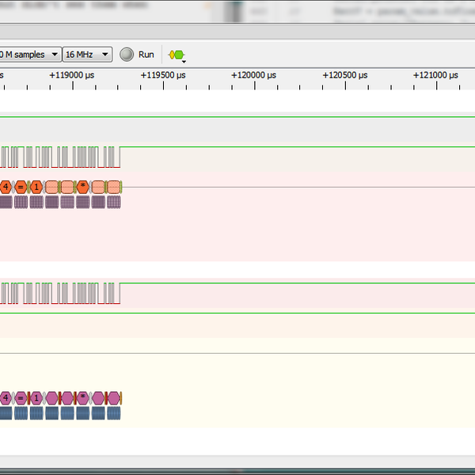Select pink decoded '1' annotation
The width and height of the screenshot is (475, 475).
(x=36, y=397)
